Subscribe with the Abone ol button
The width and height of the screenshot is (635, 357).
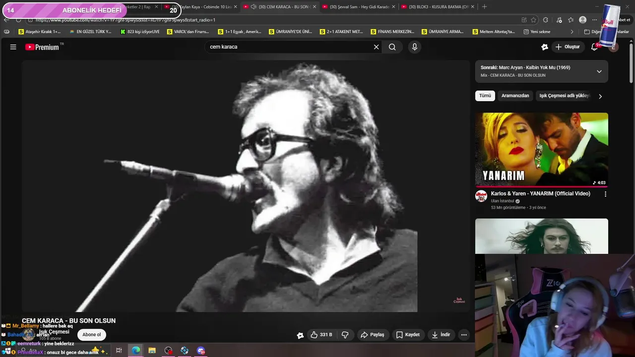click(91, 335)
